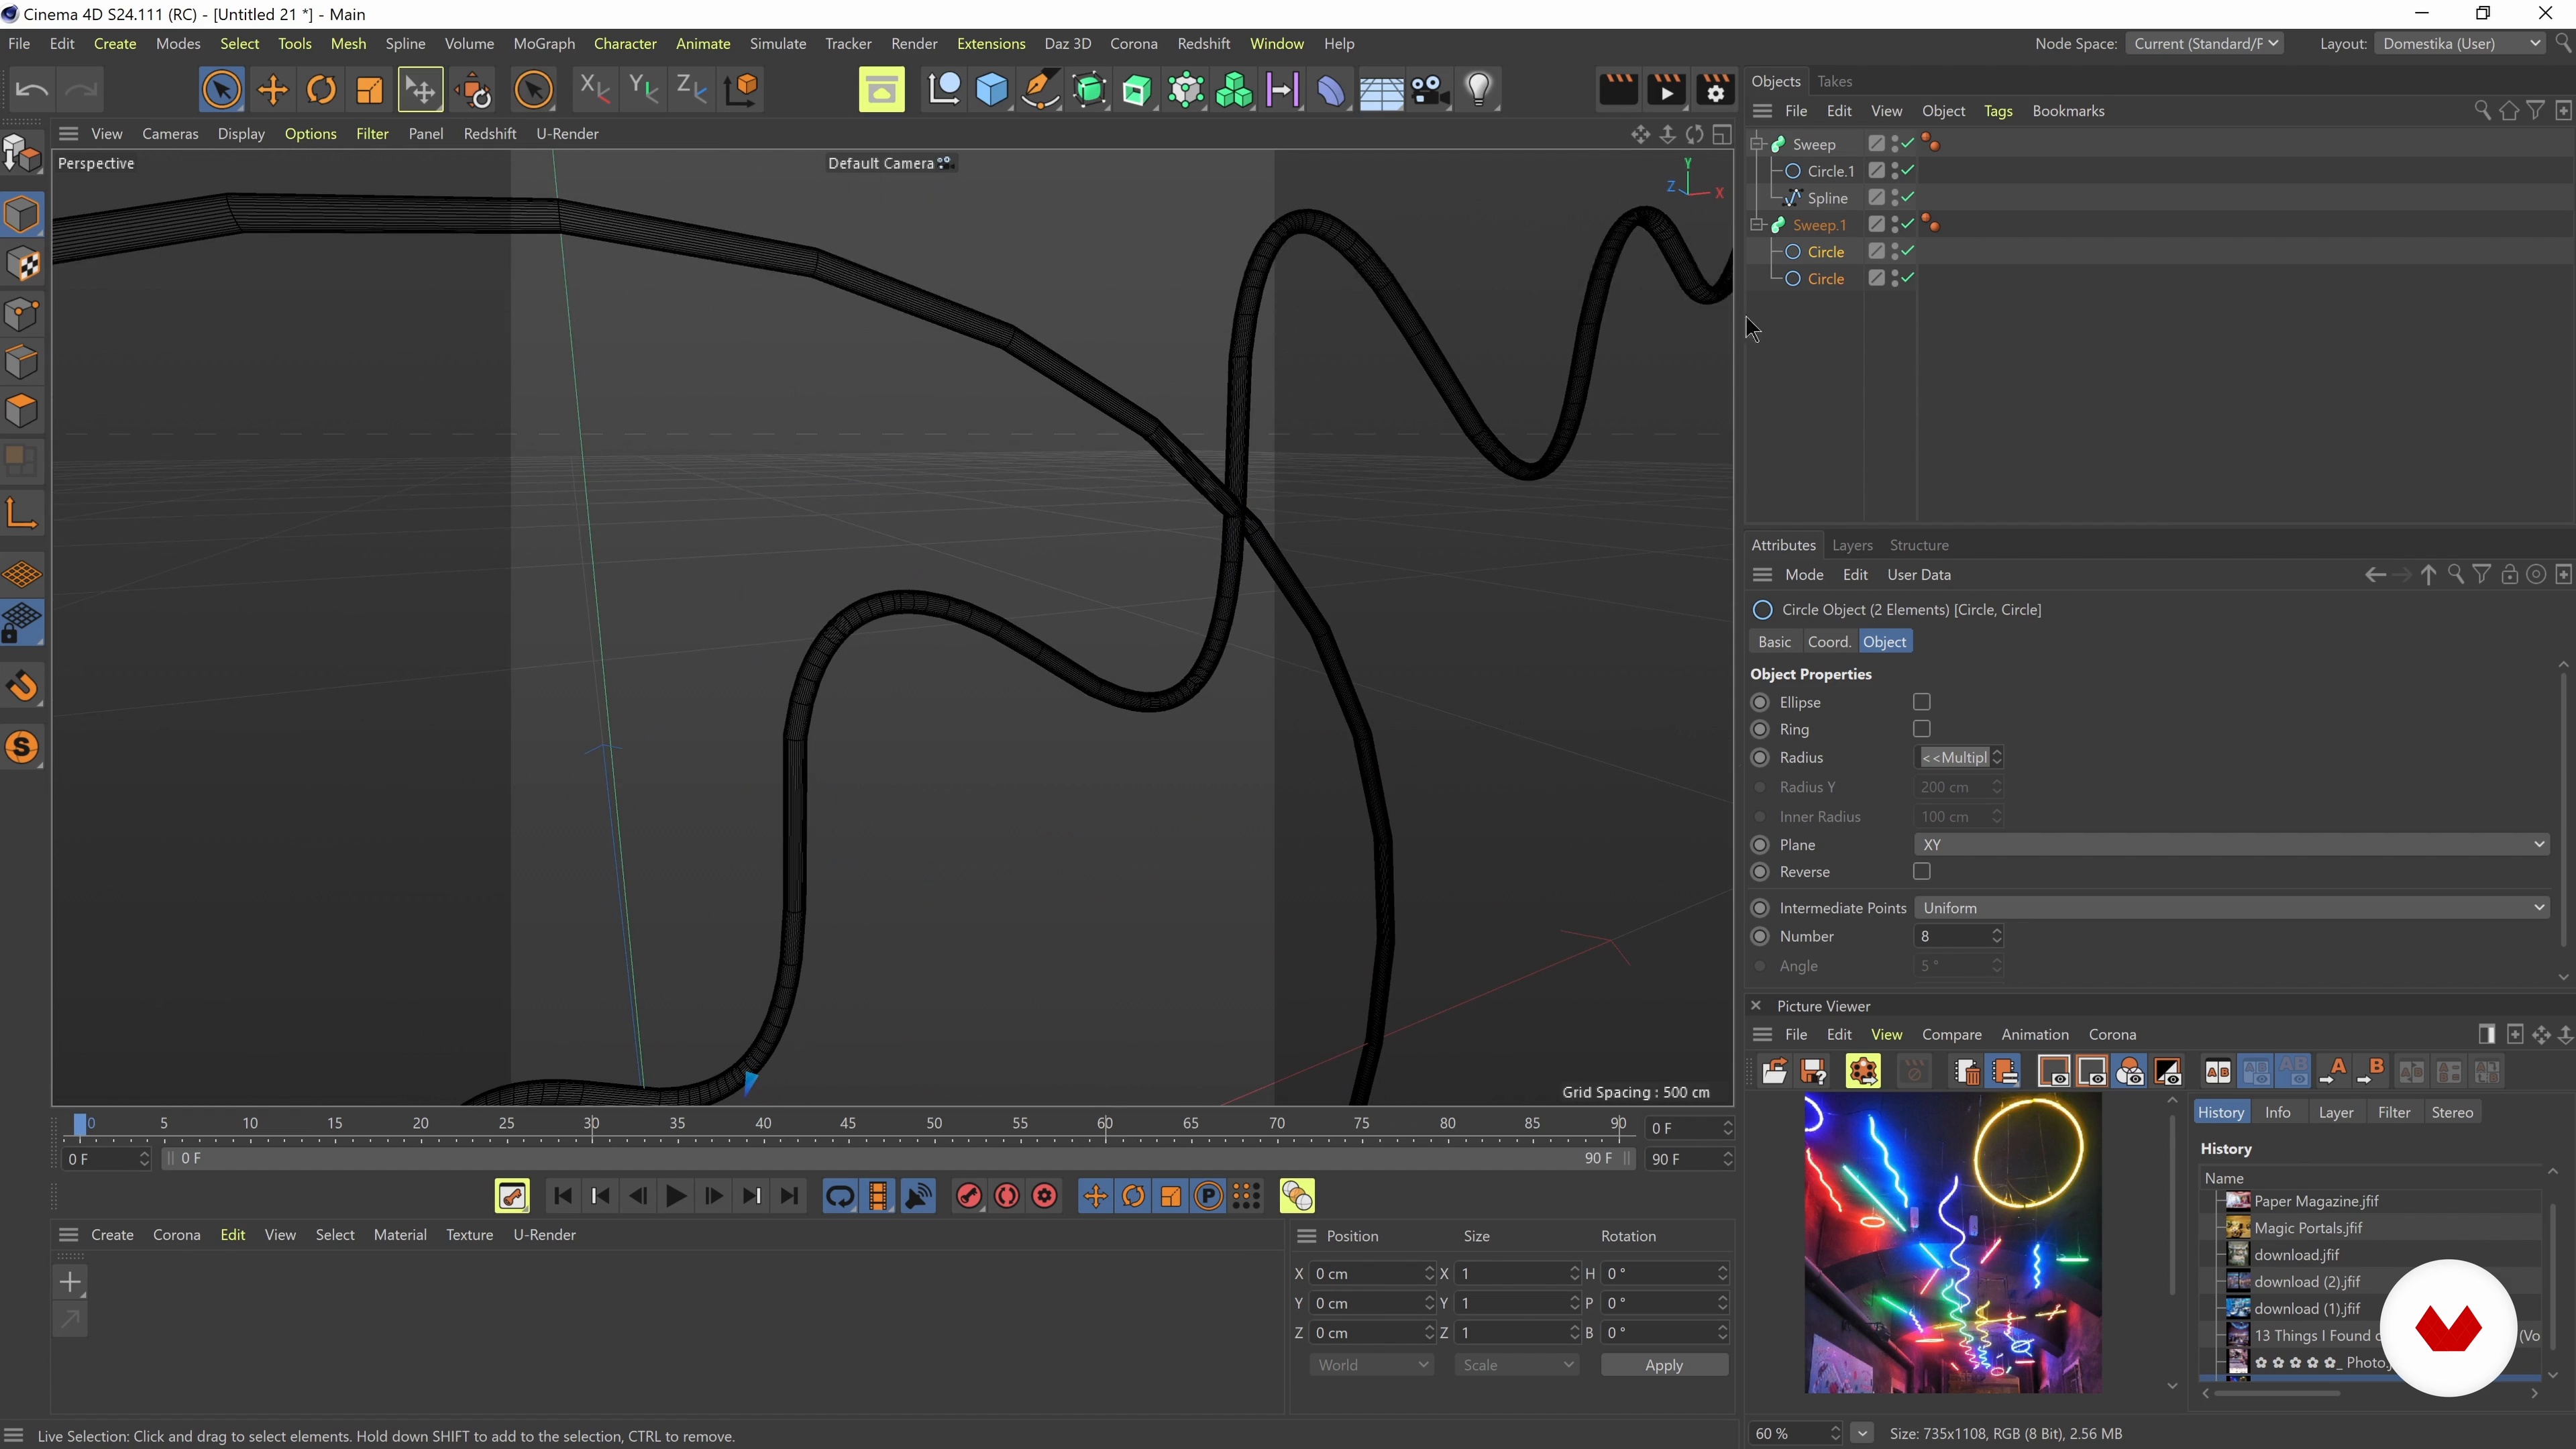Open the Node Space dropdown
Viewport: 2576px width, 1449px height.
[2204, 44]
